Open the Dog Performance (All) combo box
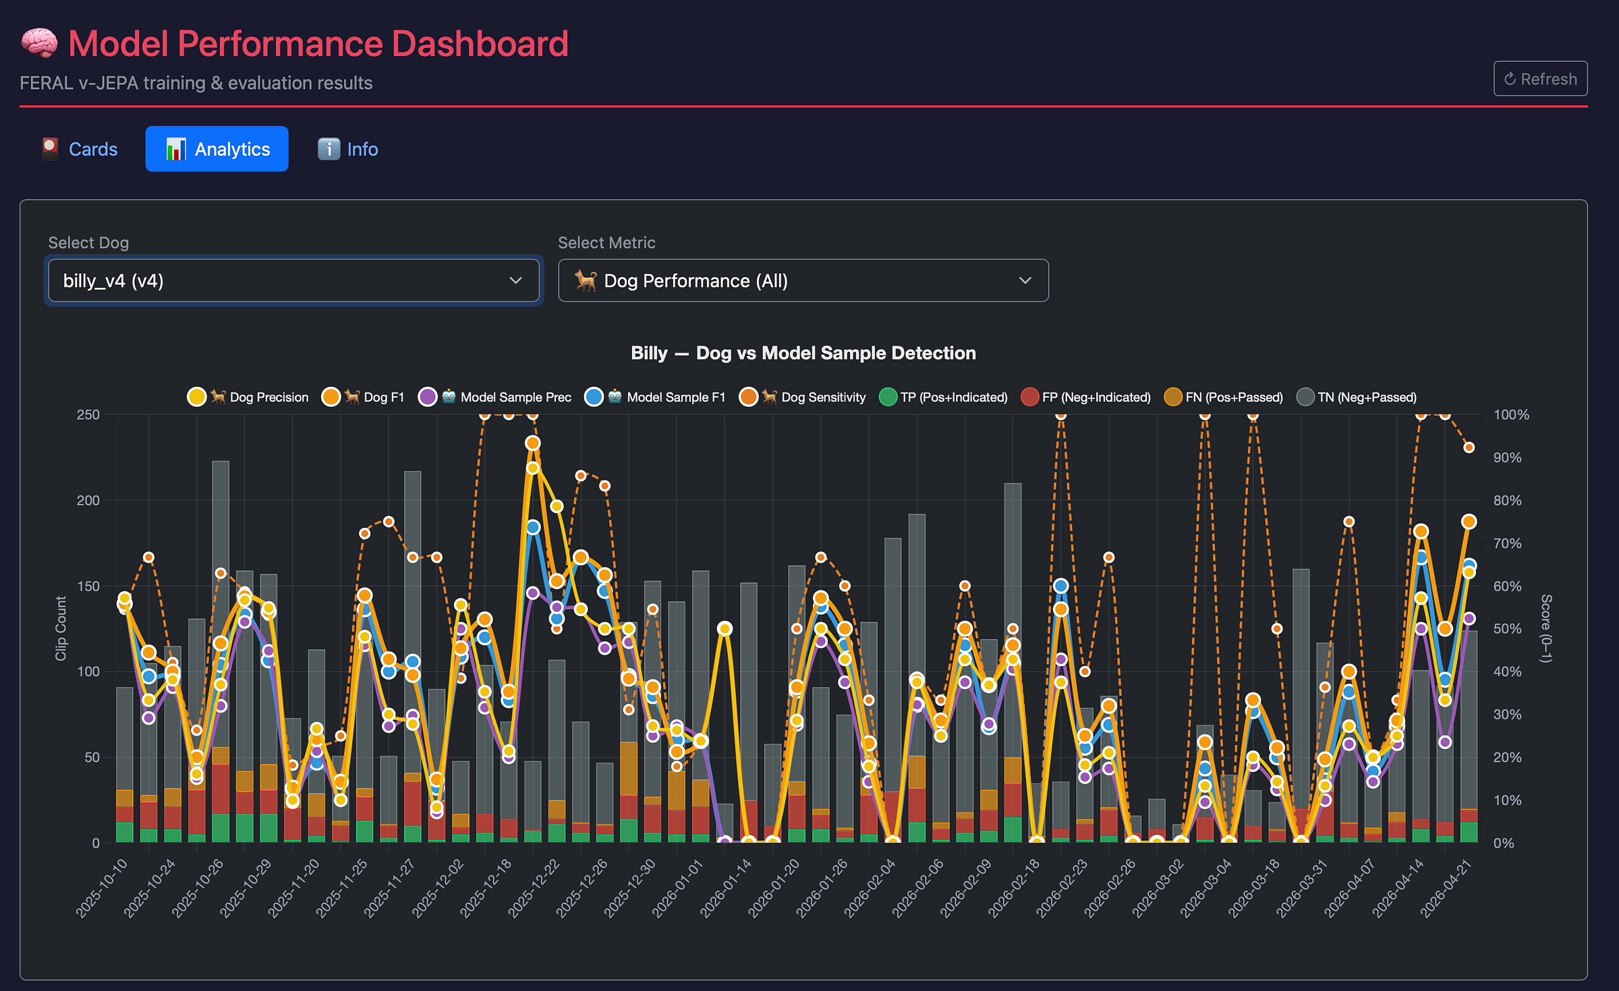1619x991 pixels. pyautogui.click(x=803, y=280)
